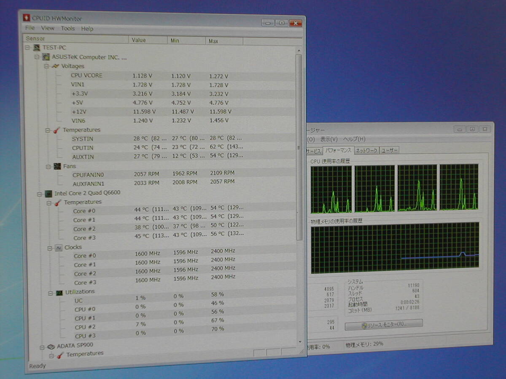Open the 表示(V) menu in Task Manager

point(328,139)
